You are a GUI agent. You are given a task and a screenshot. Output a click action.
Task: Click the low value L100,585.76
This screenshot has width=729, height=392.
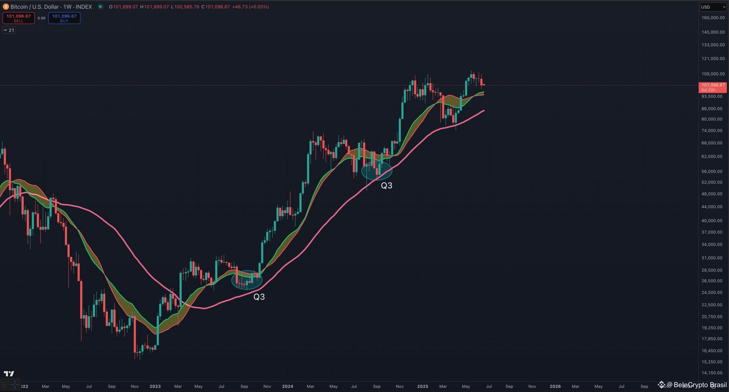point(185,7)
